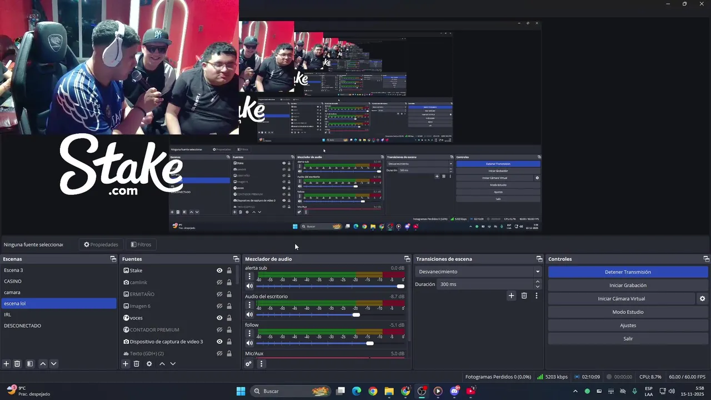Hide the voces source

pyautogui.click(x=219, y=318)
